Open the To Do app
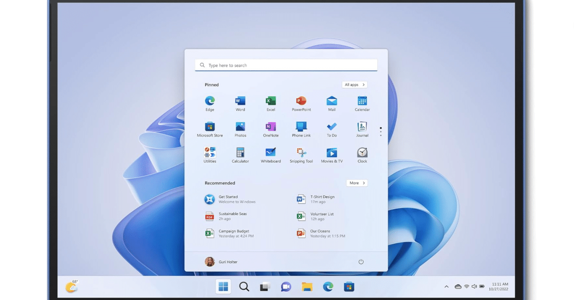The image size is (574, 300). click(x=332, y=129)
